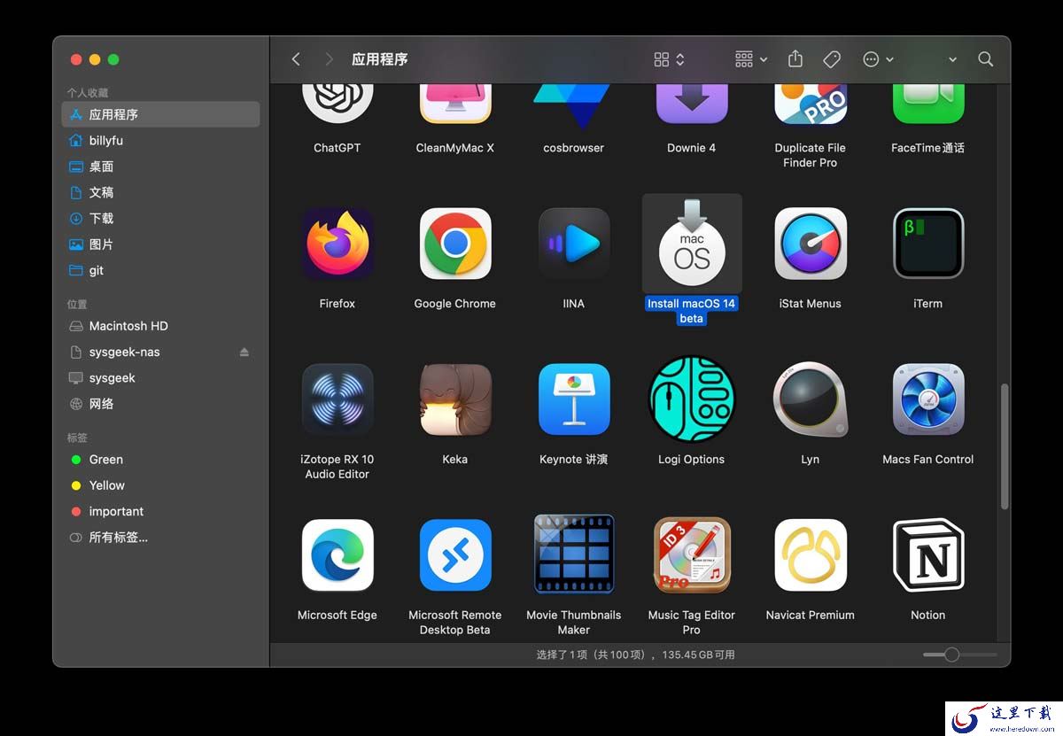Select the Keka app icon
This screenshot has width=1063, height=736.
[455, 399]
